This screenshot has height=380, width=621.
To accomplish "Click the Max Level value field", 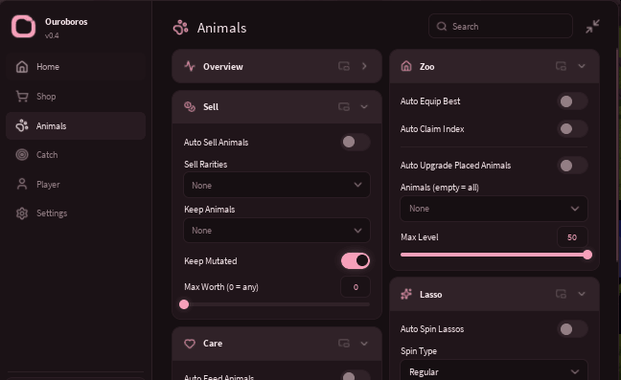I will tap(572, 237).
